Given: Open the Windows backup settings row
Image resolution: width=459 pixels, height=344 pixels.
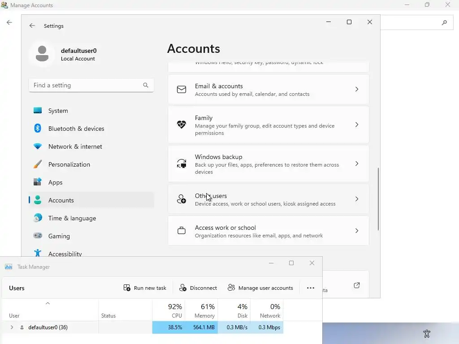Looking at the screenshot, I should click(x=268, y=163).
